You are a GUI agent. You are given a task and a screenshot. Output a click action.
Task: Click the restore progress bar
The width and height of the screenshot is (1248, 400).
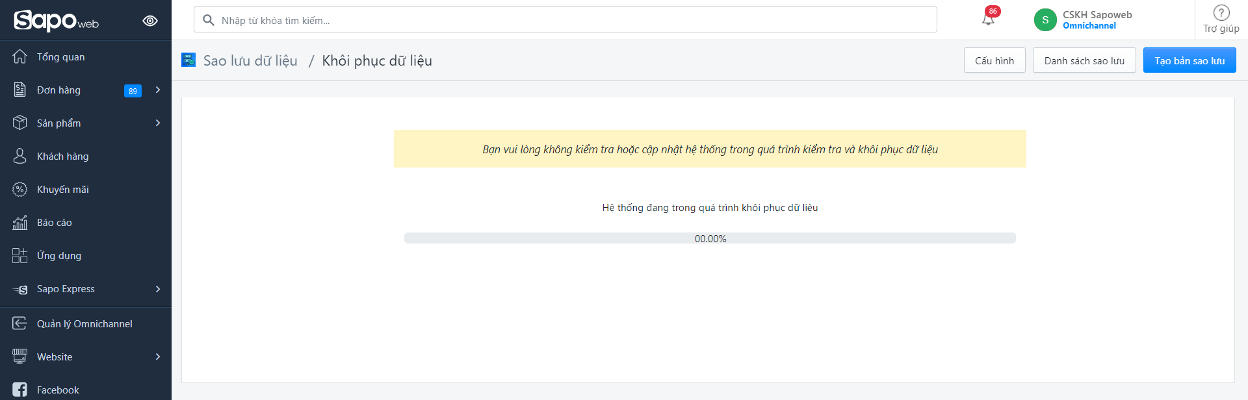710,238
